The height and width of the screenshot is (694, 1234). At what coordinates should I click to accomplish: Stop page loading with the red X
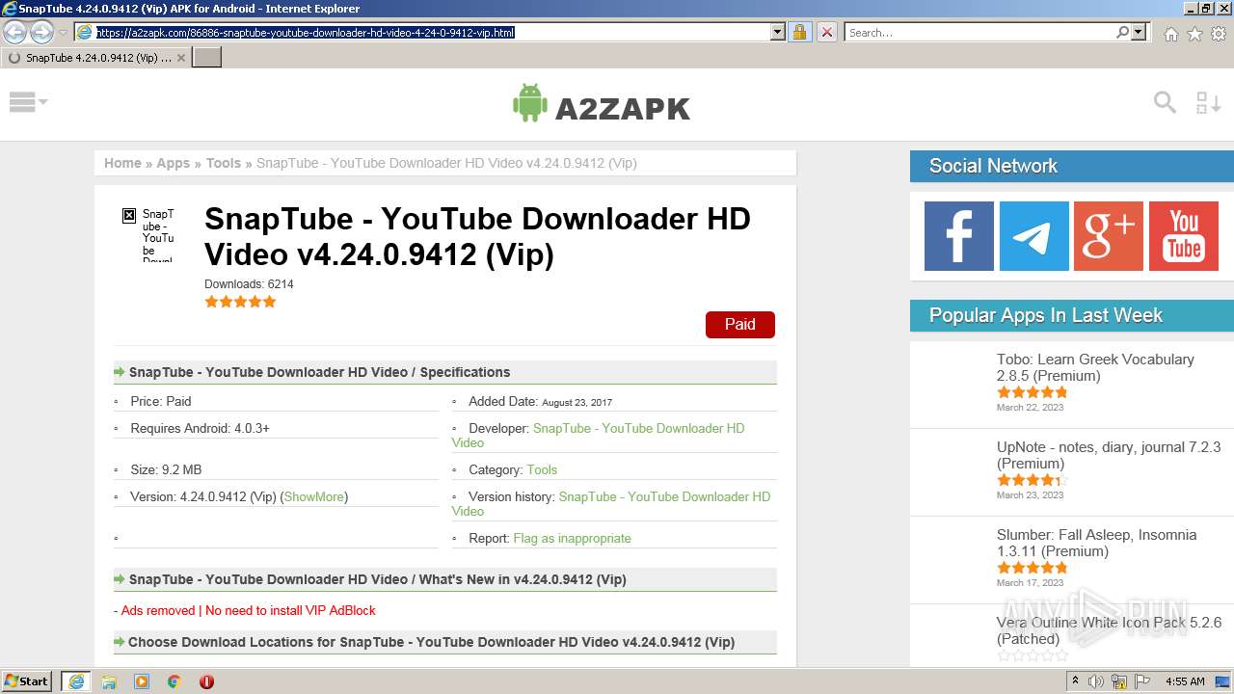click(x=827, y=33)
